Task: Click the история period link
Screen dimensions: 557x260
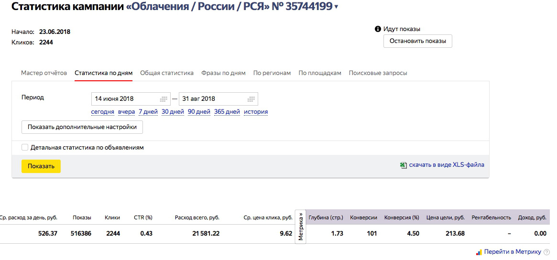Action: (256, 112)
